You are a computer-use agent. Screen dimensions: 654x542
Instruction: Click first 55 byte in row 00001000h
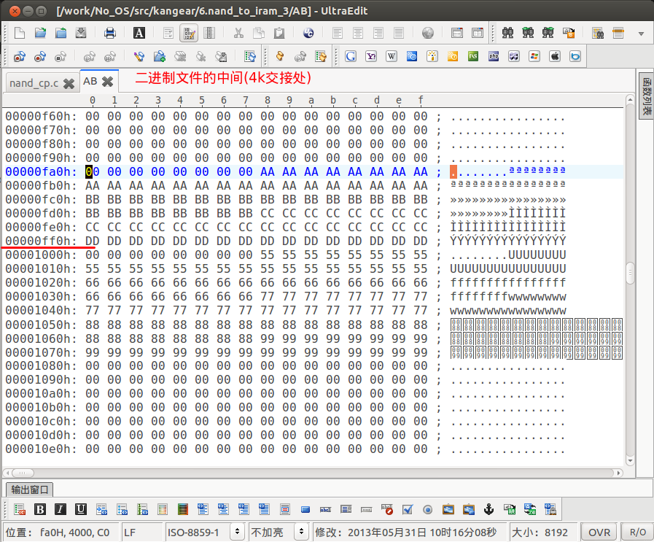[x=268, y=255]
